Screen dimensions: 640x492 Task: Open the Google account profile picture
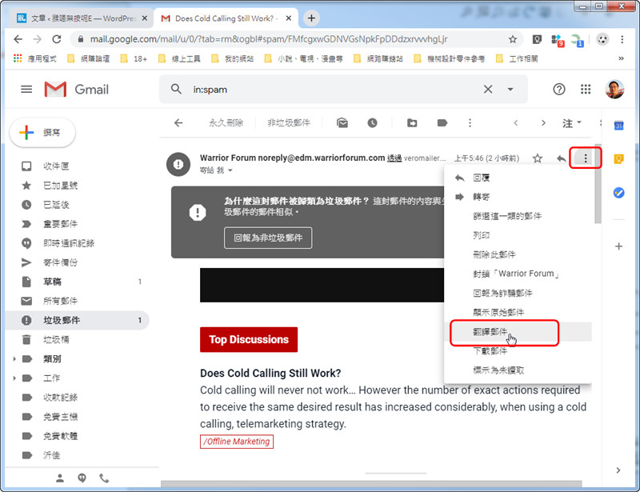(x=614, y=89)
